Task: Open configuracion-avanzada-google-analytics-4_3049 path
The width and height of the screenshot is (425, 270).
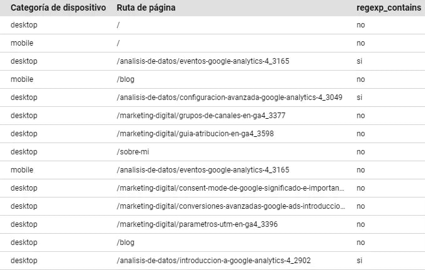Action: point(230,97)
